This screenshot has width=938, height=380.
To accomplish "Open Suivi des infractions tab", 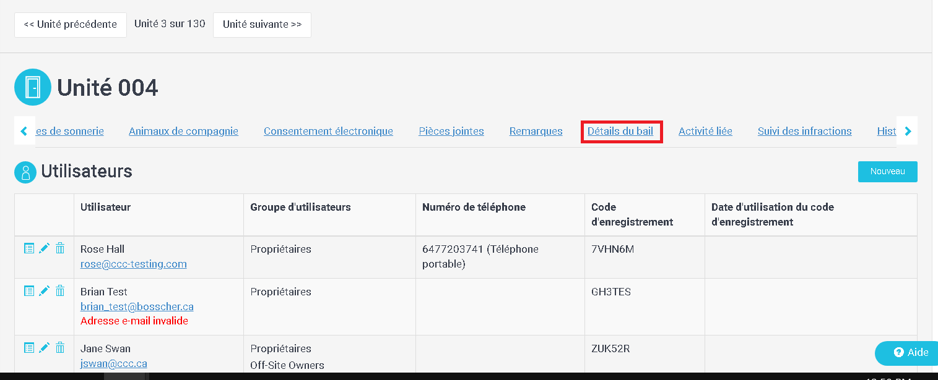I will pos(805,131).
